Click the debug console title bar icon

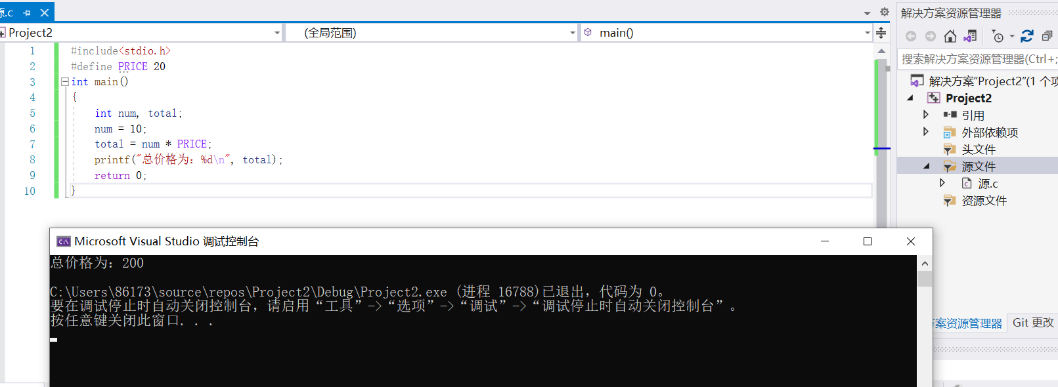tap(64, 241)
